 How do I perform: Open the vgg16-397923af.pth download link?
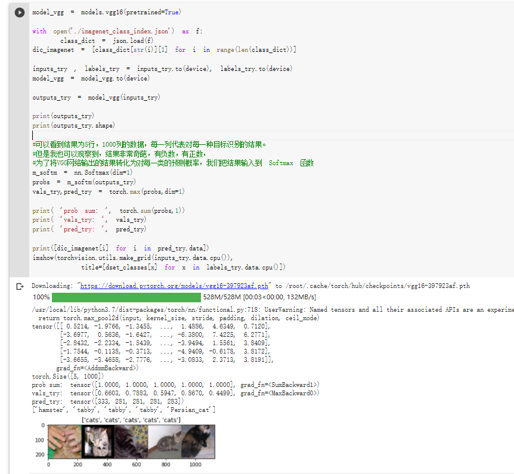(174, 286)
